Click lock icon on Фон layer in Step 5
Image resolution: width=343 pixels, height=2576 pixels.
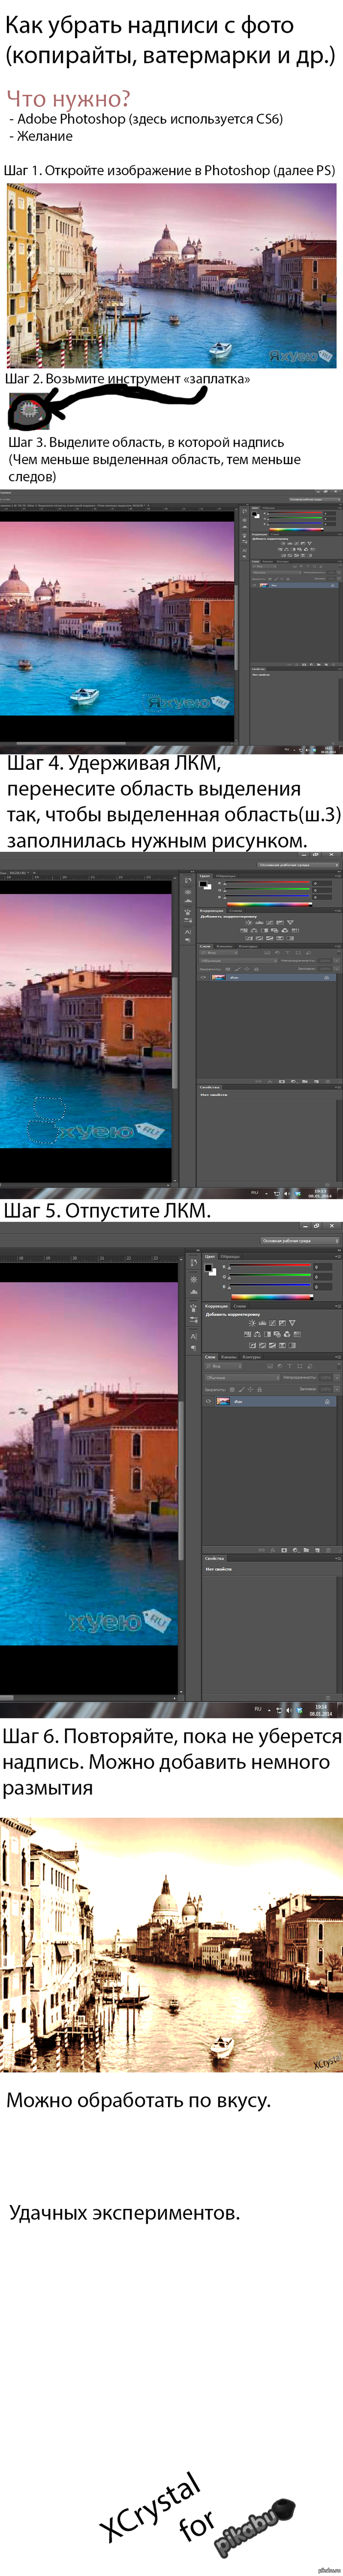pyautogui.click(x=326, y=1401)
